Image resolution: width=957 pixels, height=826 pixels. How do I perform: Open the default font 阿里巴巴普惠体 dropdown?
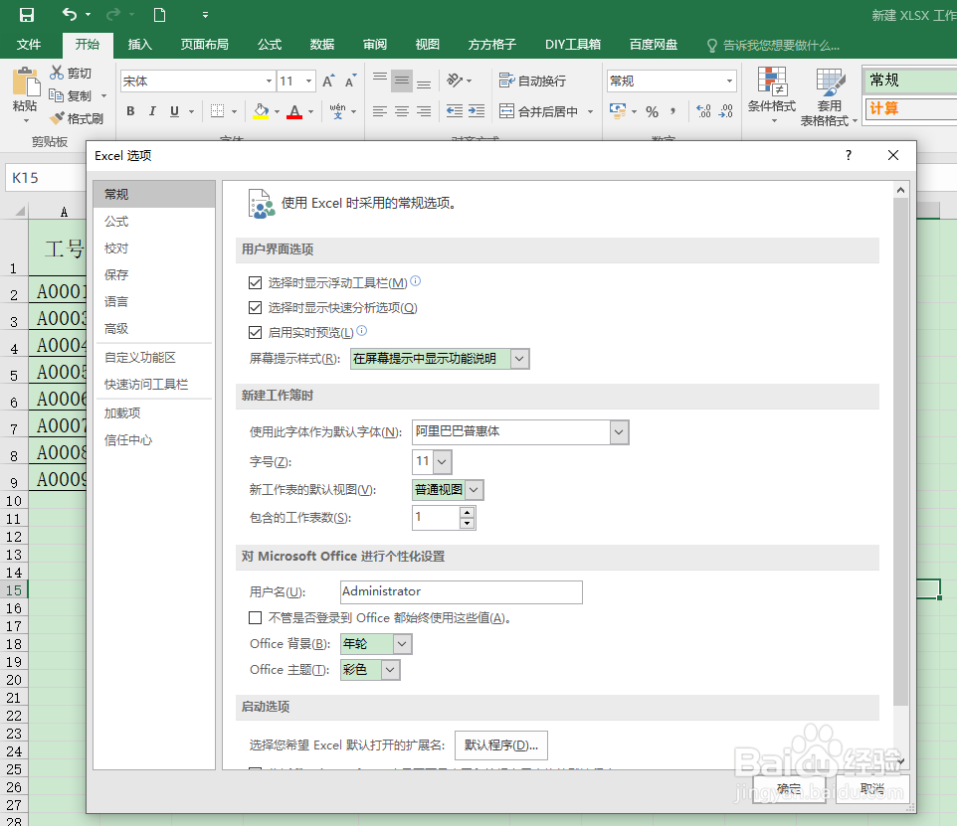pyautogui.click(x=619, y=432)
